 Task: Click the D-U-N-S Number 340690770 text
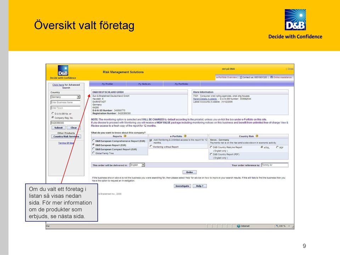[109, 110]
